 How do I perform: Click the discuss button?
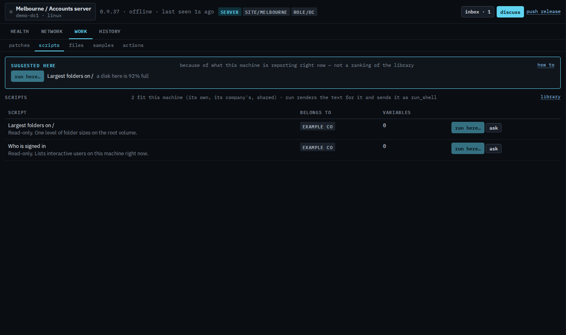coord(510,12)
